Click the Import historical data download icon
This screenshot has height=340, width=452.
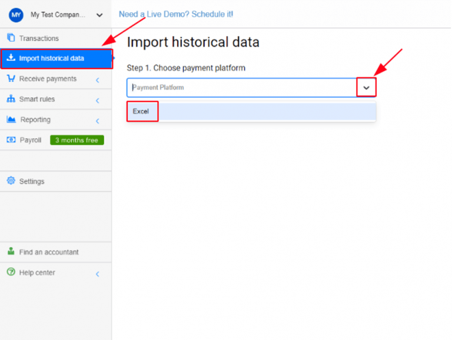(x=11, y=58)
